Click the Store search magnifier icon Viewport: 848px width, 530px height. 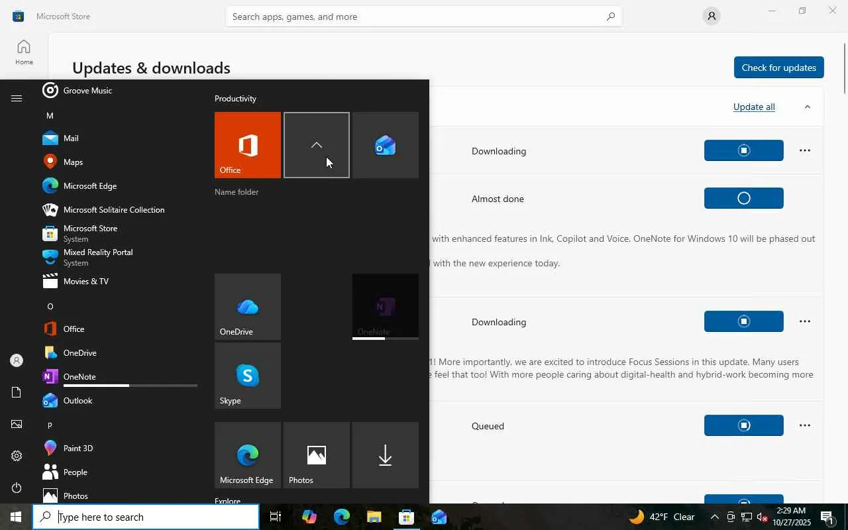[611, 17]
